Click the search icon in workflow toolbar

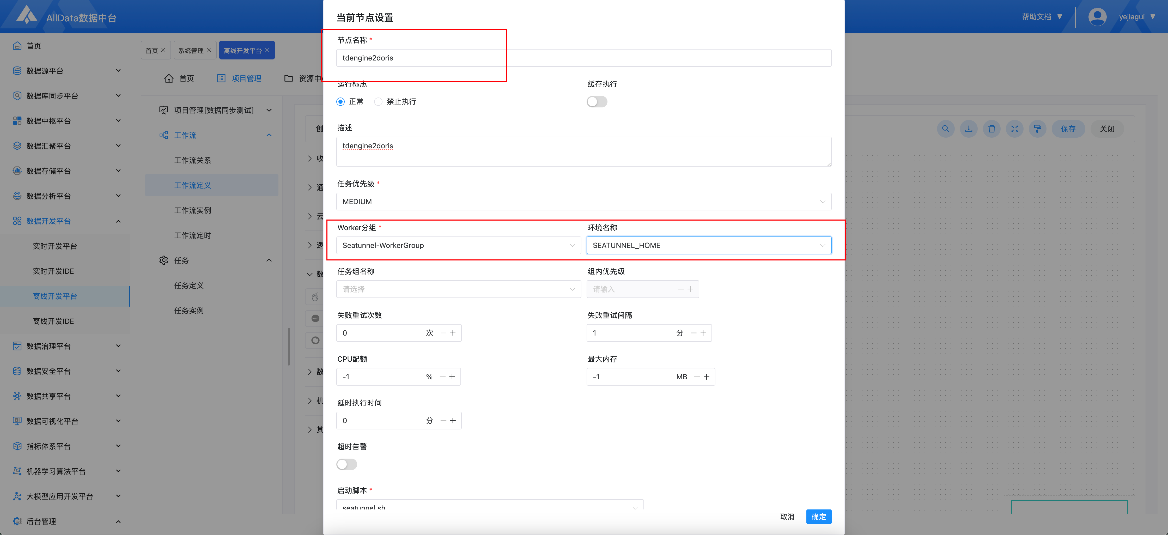945,129
